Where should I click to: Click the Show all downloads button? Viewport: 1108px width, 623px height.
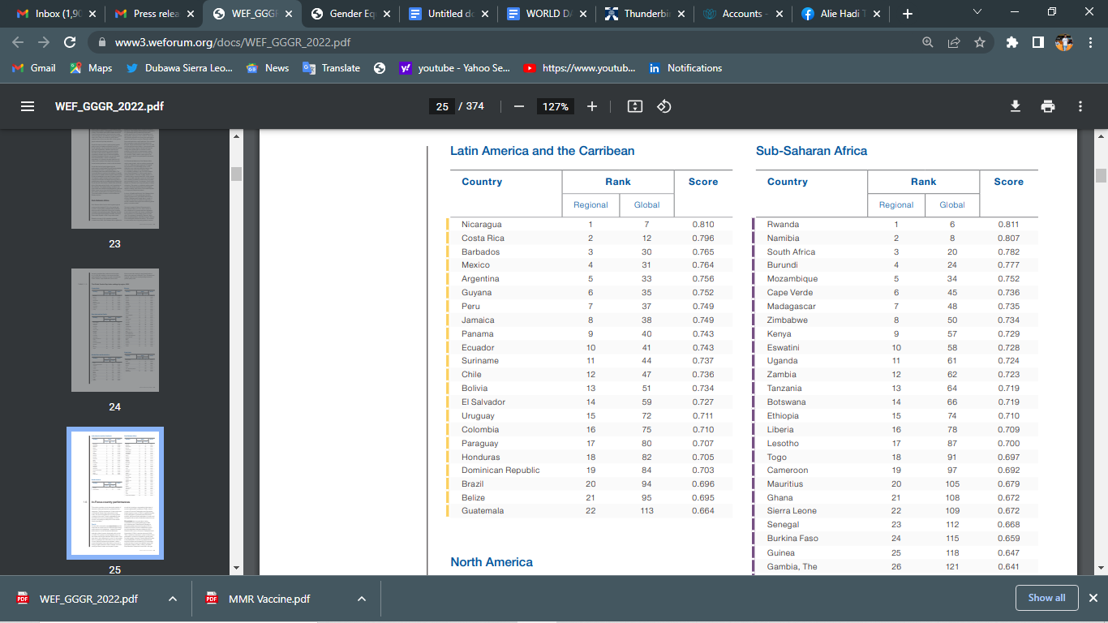pyautogui.click(x=1046, y=598)
